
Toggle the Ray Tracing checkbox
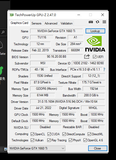(x=49, y=140)
